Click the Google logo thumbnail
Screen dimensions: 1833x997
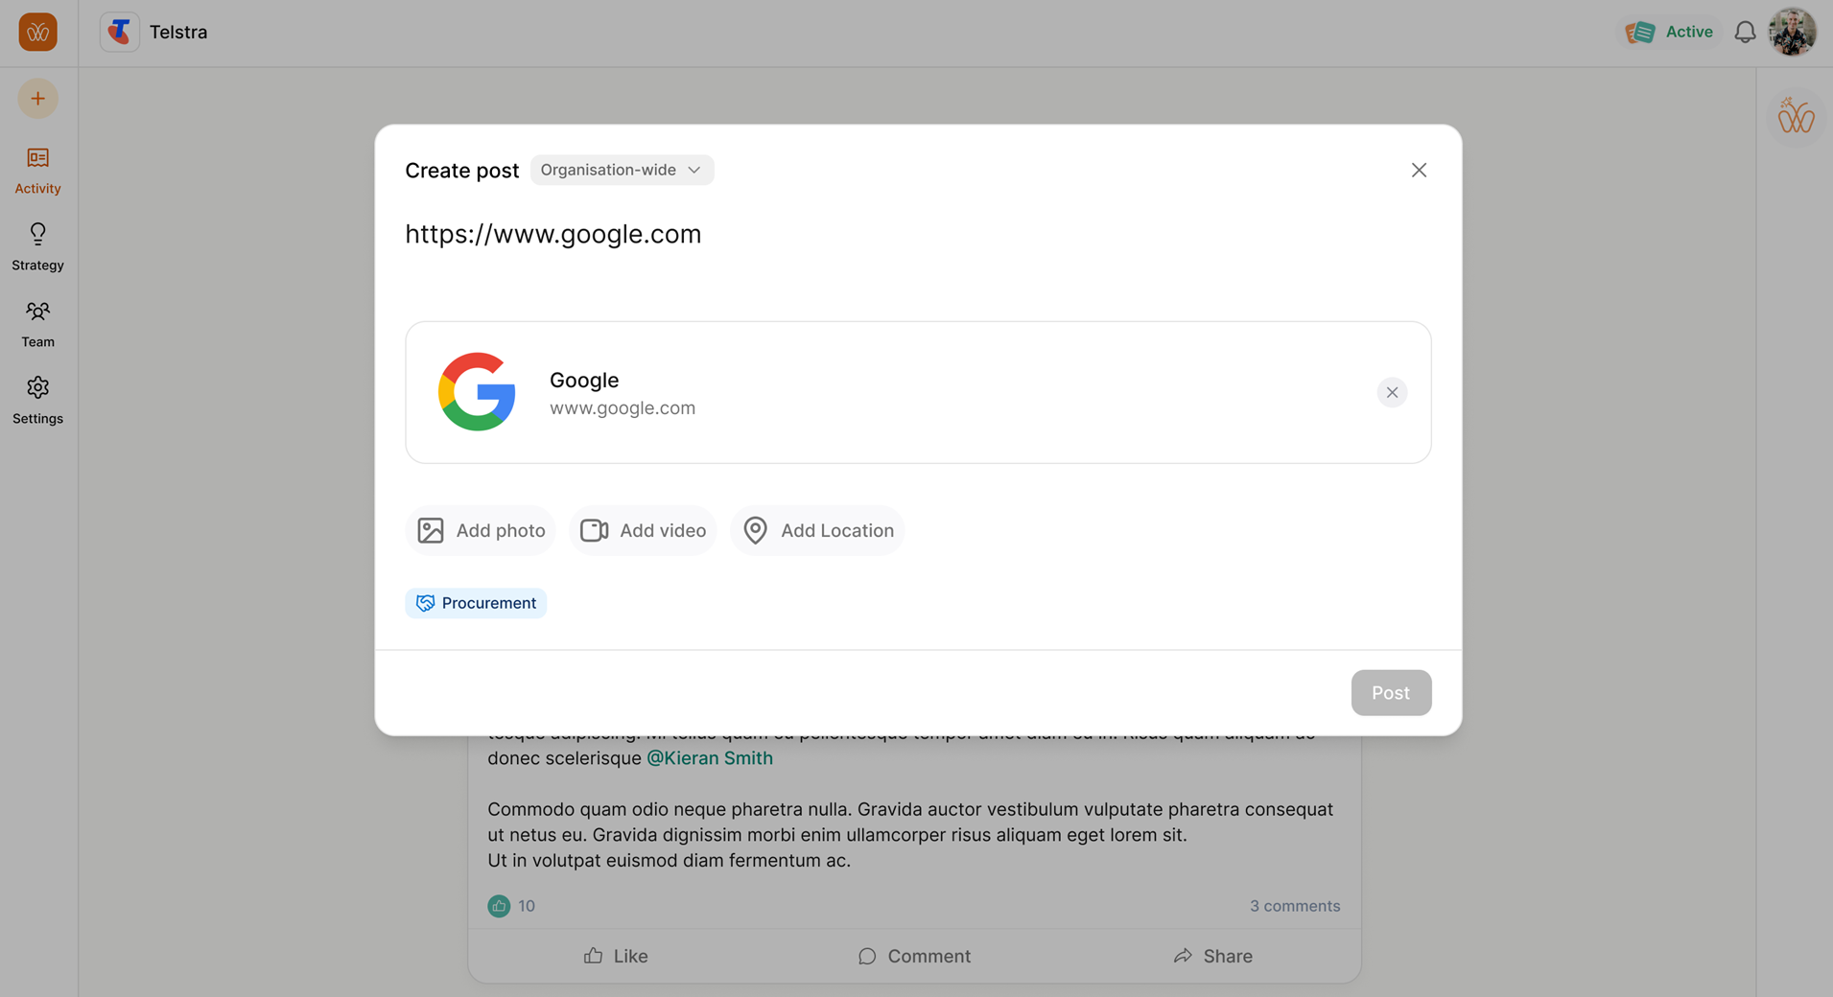point(477,391)
